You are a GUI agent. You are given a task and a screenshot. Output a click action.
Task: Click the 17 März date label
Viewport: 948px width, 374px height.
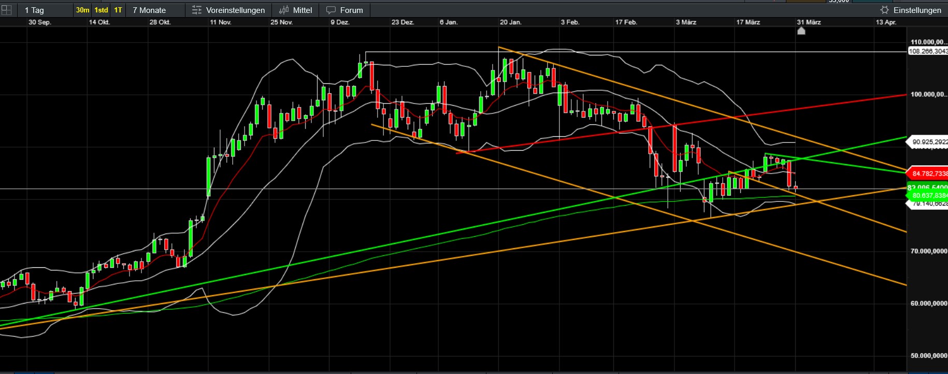click(x=748, y=22)
